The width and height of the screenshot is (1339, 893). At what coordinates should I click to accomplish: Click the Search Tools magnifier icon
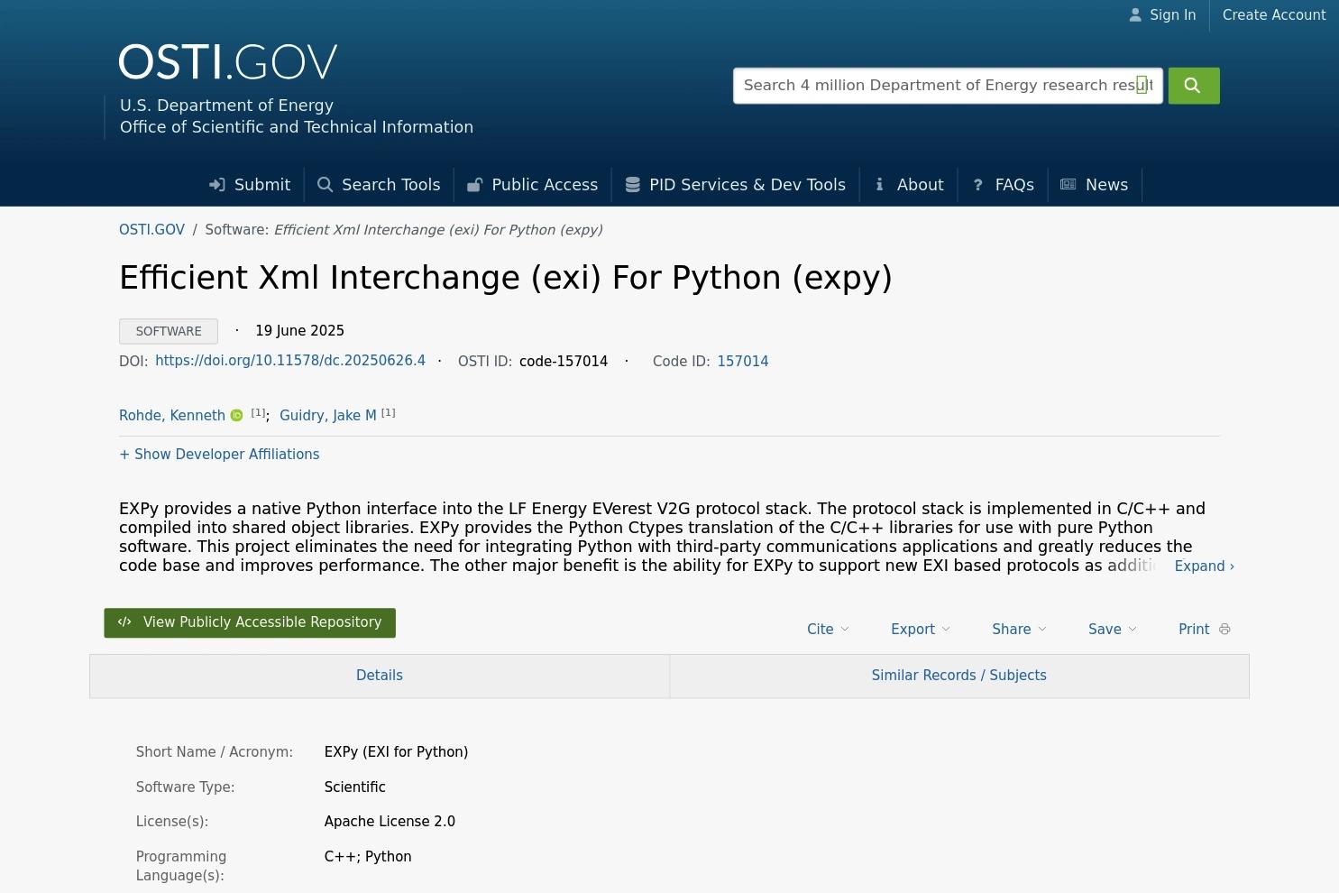(326, 185)
